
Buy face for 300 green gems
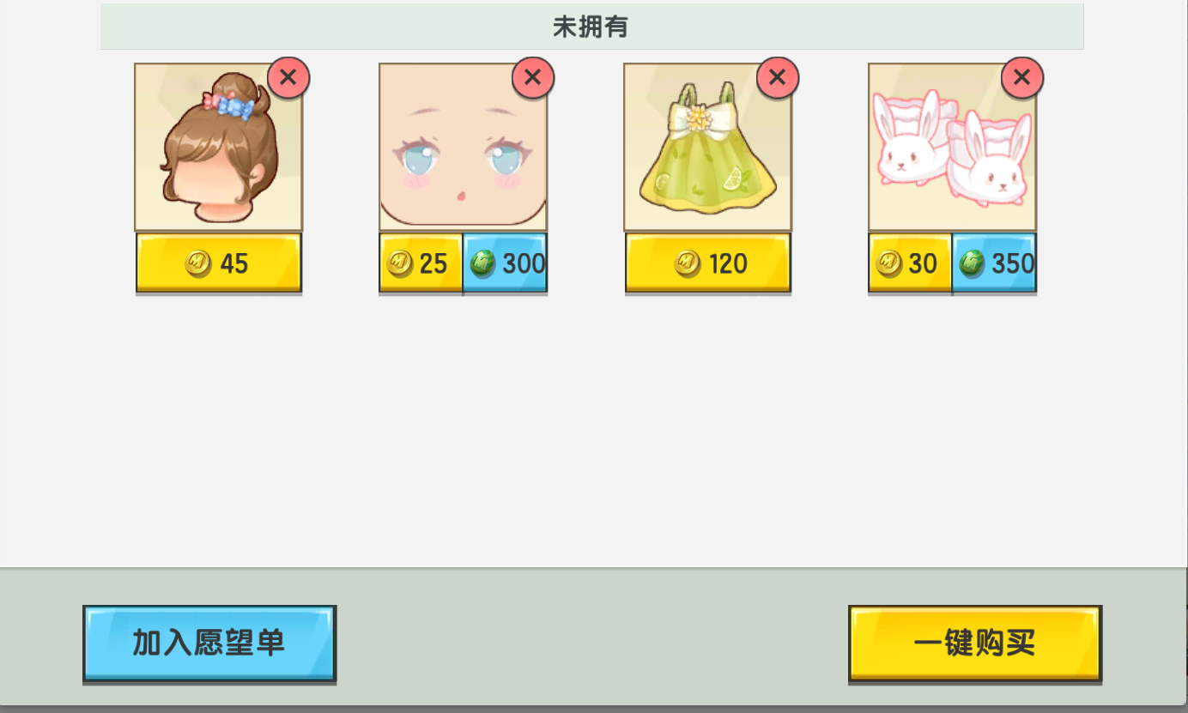click(x=506, y=263)
